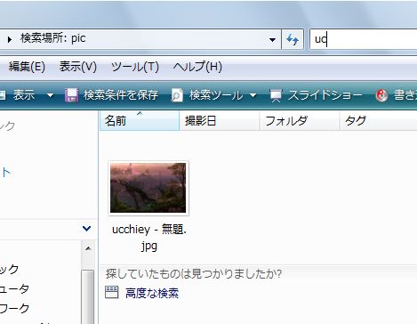Open the 検索ツール dropdown arrow

(253, 95)
